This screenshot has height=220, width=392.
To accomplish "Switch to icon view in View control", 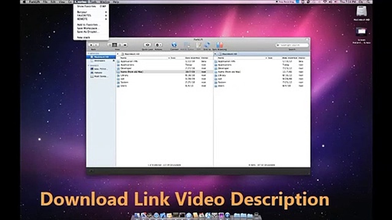I will tap(110, 45).
